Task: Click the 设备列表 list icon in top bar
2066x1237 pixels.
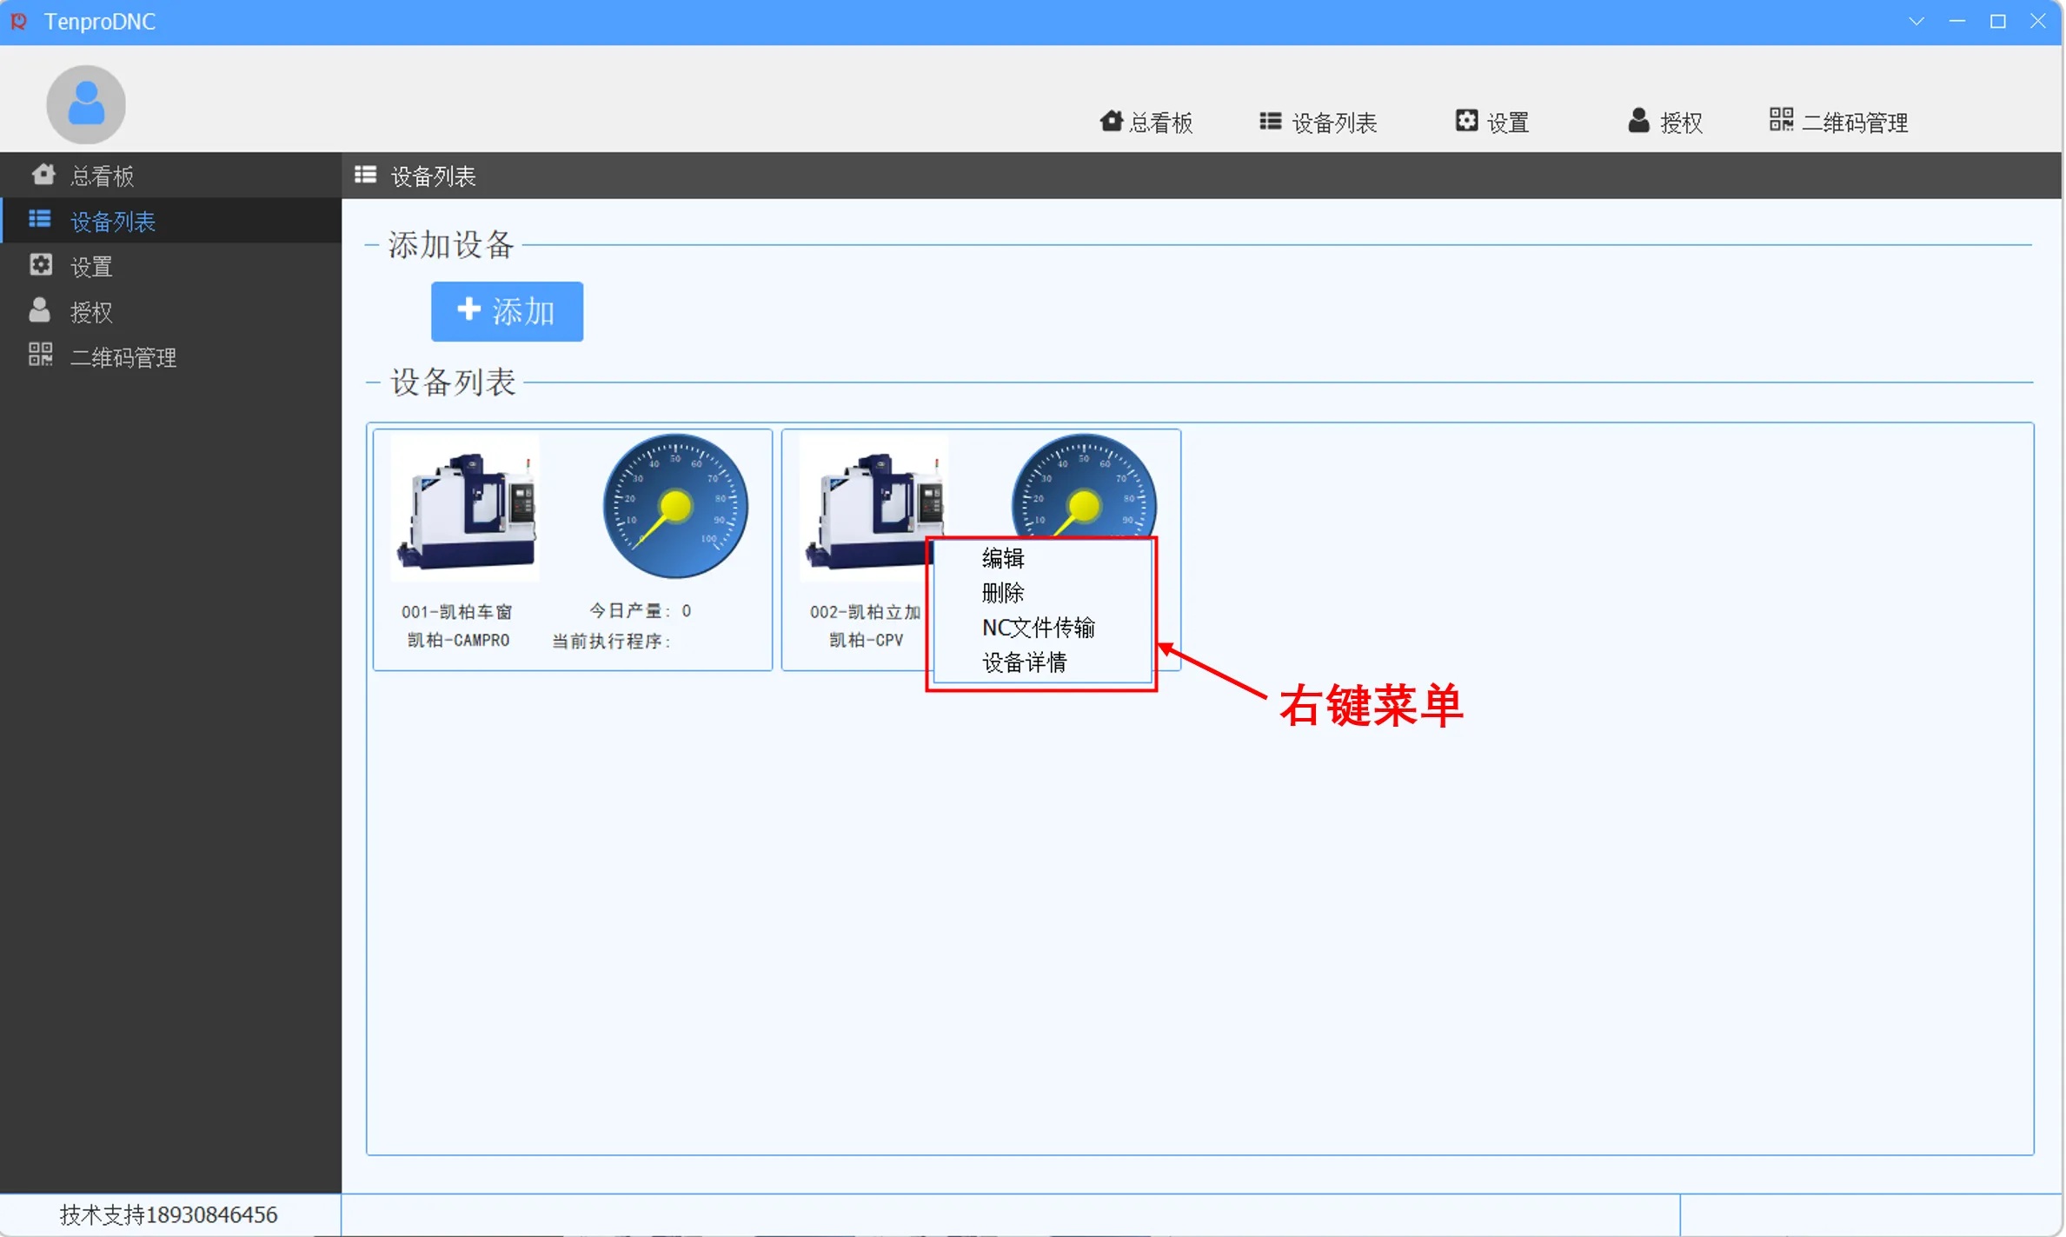Action: coord(1270,122)
